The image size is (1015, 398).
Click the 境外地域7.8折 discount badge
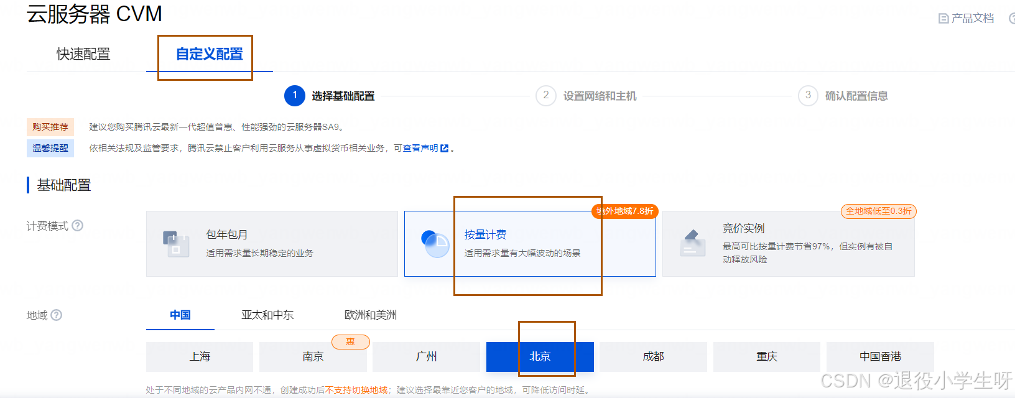click(624, 211)
